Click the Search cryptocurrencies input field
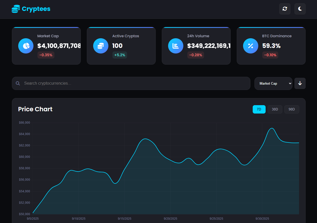This screenshot has width=317, height=223. pos(134,83)
